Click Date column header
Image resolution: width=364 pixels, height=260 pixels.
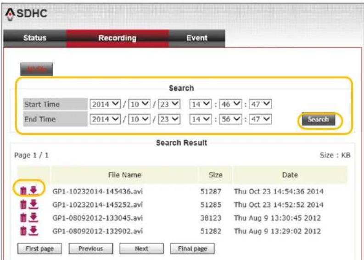pyautogui.click(x=290, y=175)
